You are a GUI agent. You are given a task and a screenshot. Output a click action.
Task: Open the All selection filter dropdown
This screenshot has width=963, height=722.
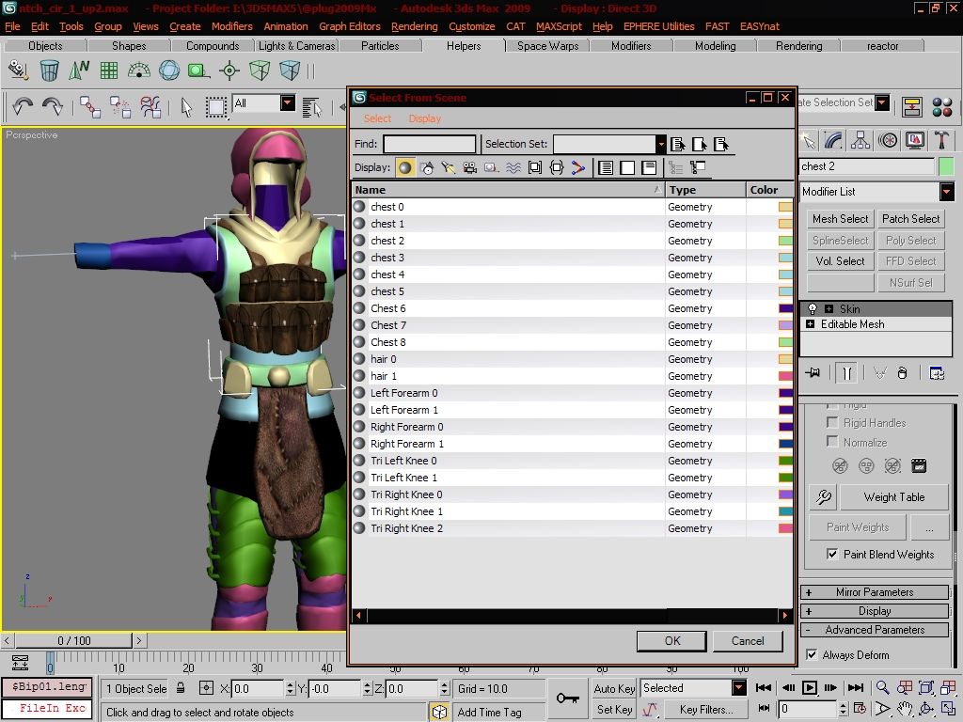click(288, 103)
